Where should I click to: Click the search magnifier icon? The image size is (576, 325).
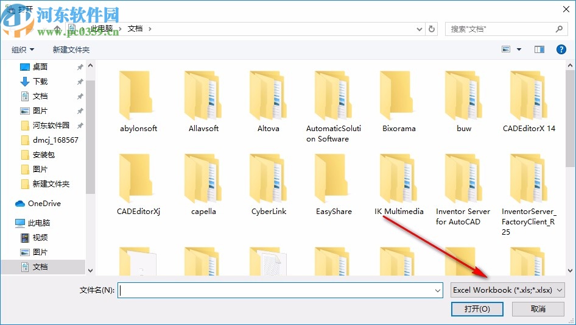(559, 29)
